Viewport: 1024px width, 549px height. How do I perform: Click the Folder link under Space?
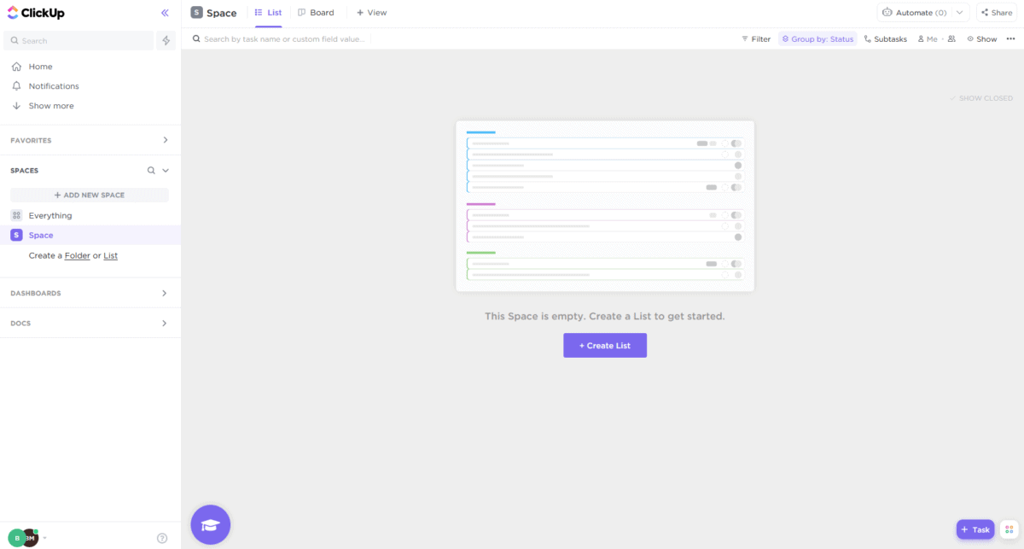click(x=77, y=255)
